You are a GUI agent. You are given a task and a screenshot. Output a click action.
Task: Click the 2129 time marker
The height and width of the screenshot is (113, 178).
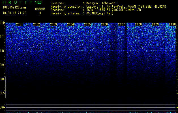pyautogui.click(x=155, y=24)
